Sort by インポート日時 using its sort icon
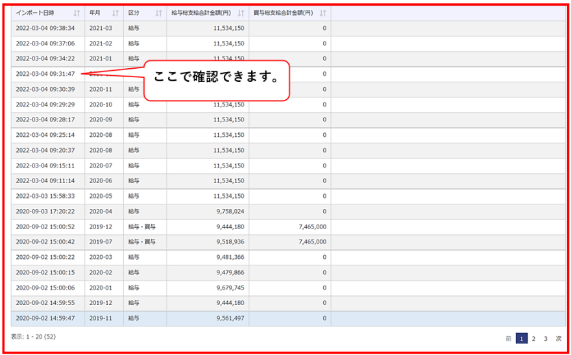Viewport: 571px width, 355px height. 77,13
